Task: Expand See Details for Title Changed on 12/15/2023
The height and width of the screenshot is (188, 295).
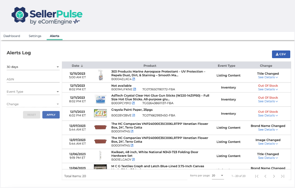Action: click(268, 77)
